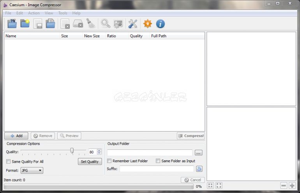This screenshot has height=193, width=300.
Task: Click the Cancel button
Action: pyautogui.click(x=193, y=180)
